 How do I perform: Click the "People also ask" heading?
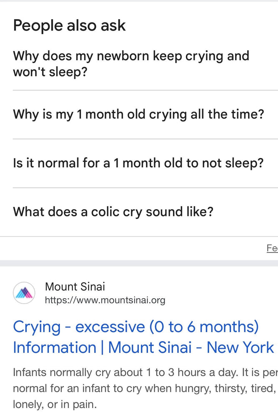tap(69, 25)
